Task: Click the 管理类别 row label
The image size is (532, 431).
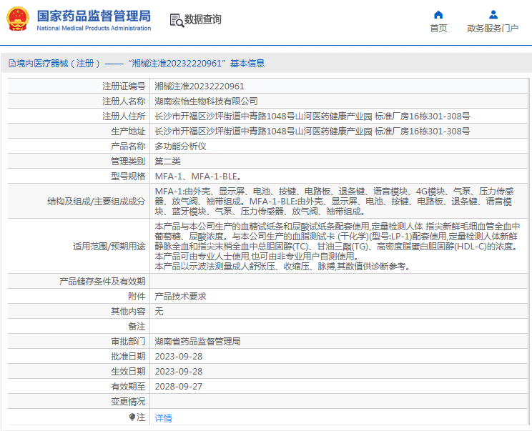Action: 128,162
